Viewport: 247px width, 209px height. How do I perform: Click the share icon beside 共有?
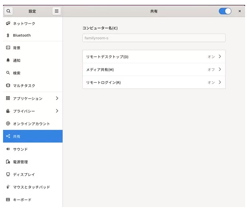pyautogui.click(x=8, y=136)
